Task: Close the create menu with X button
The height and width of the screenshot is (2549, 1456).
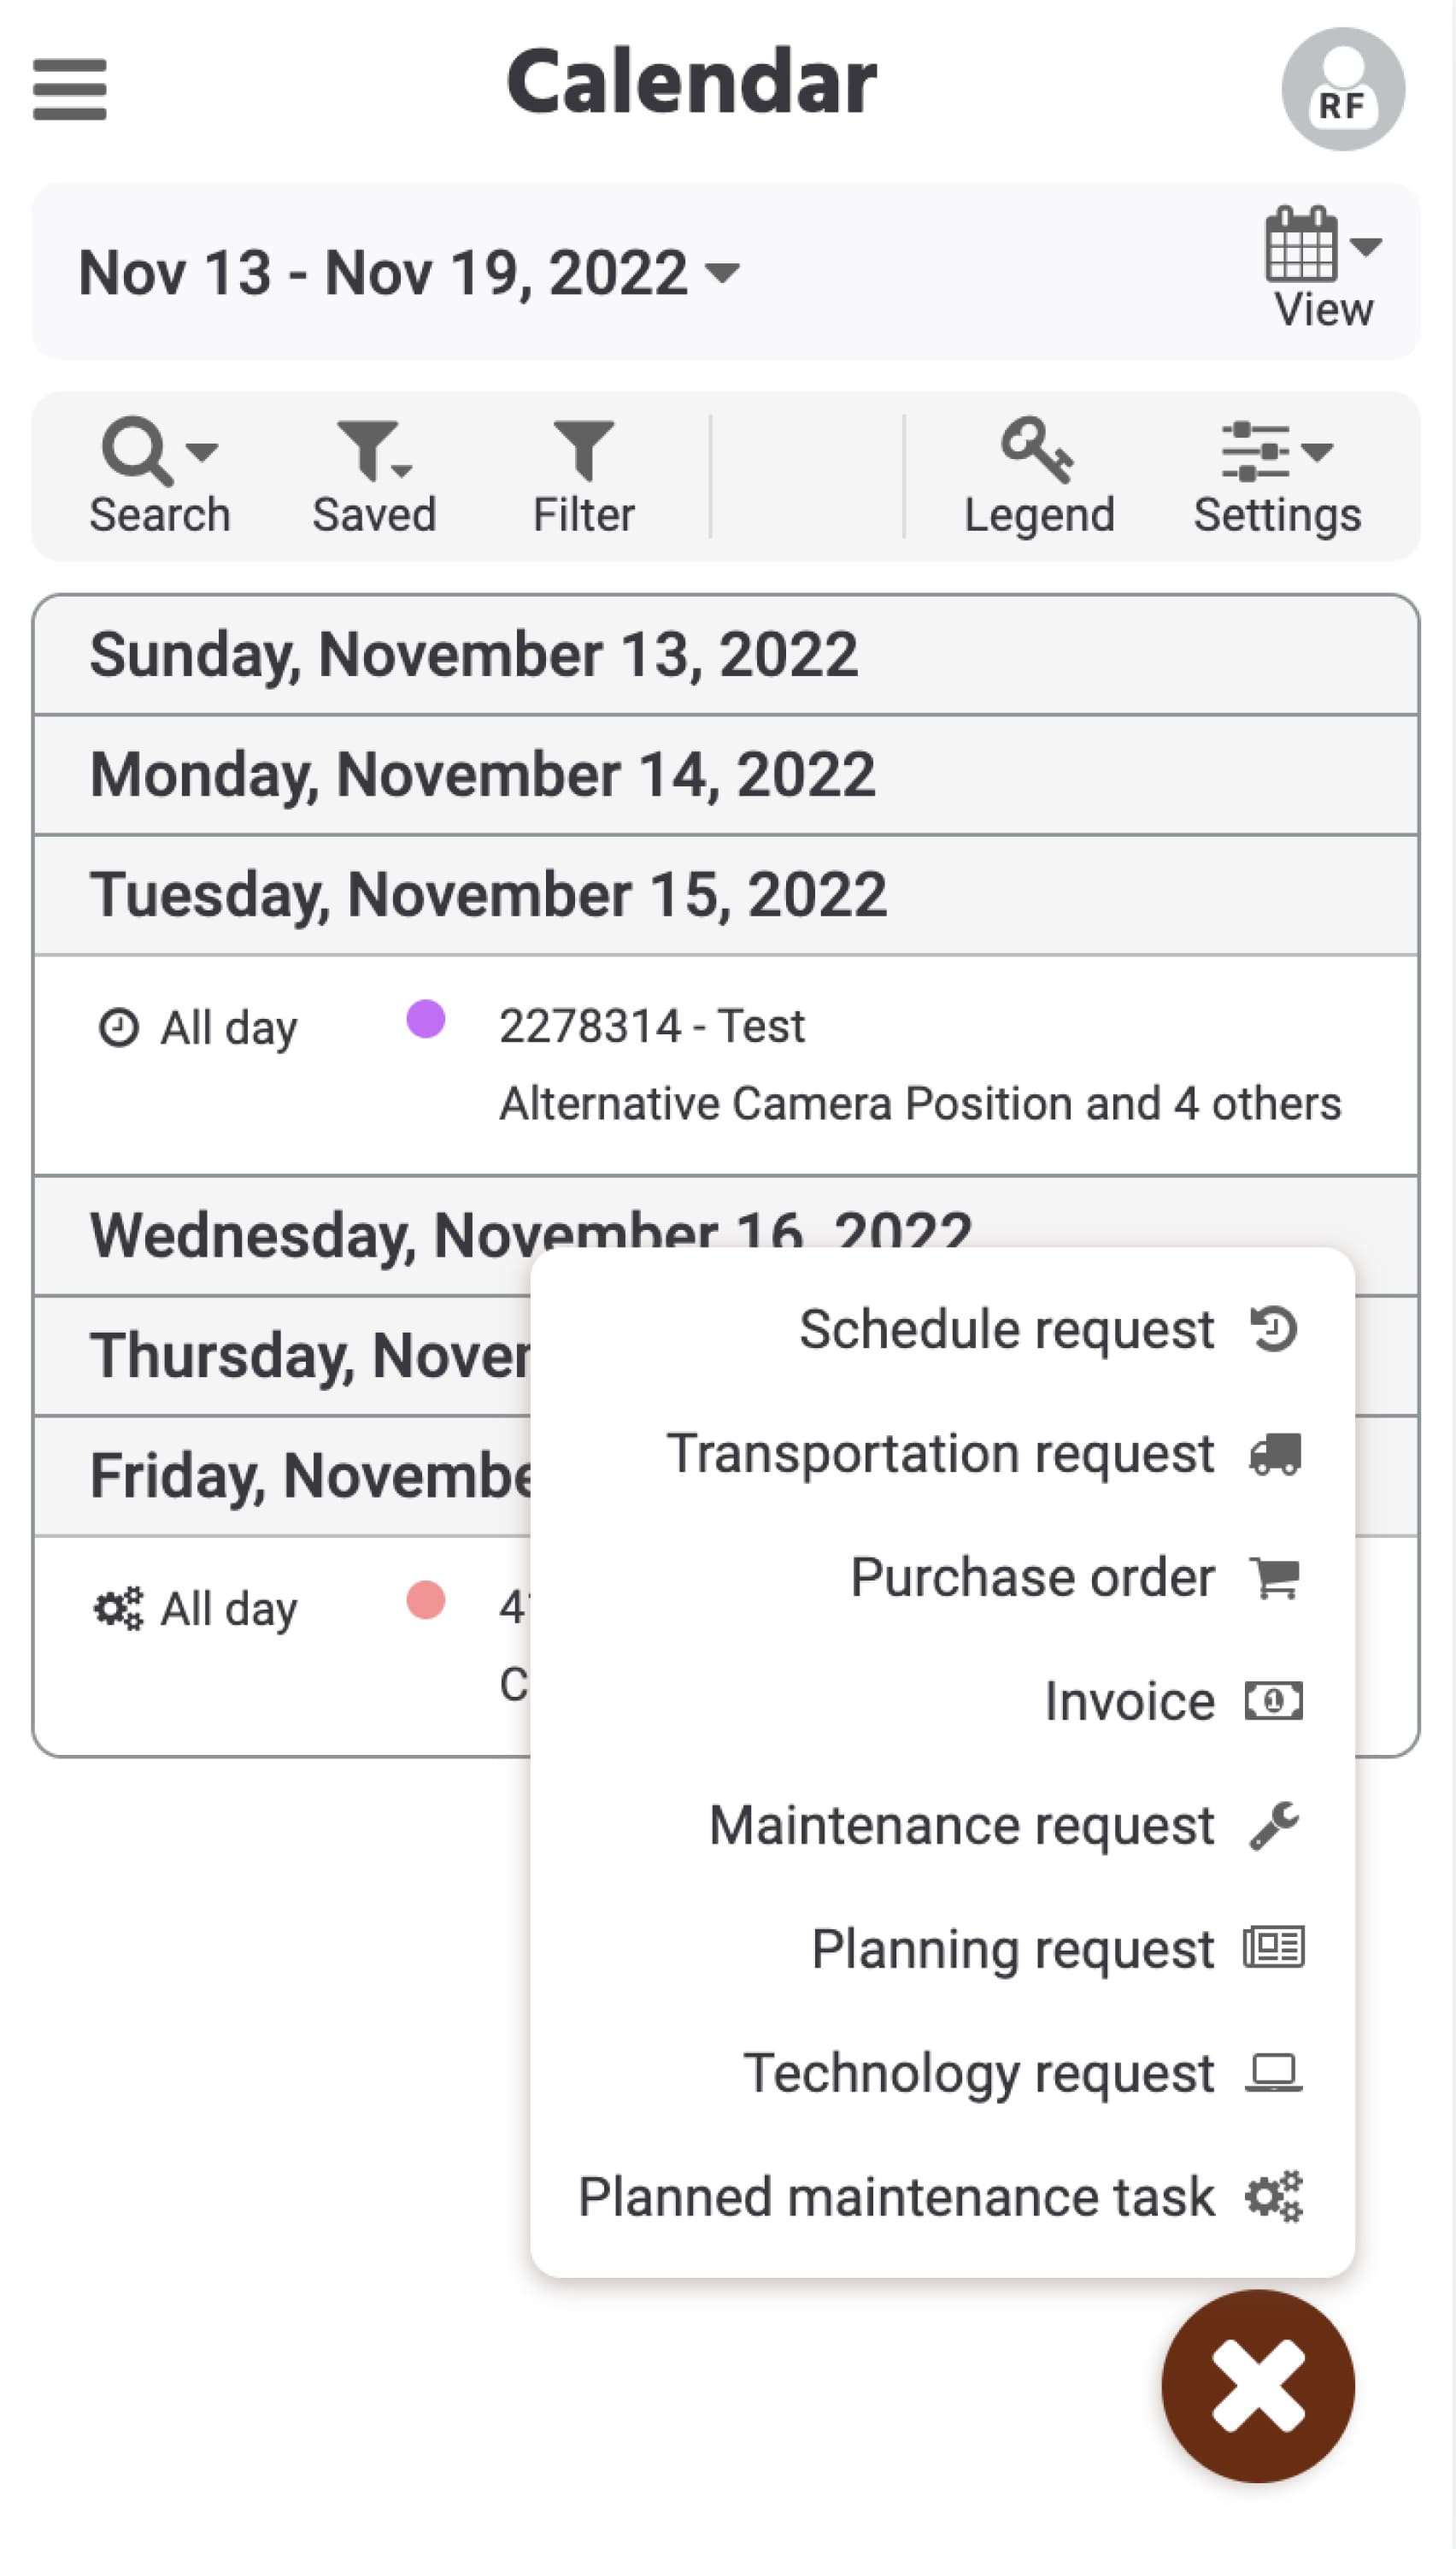Action: pyautogui.click(x=1257, y=2385)
